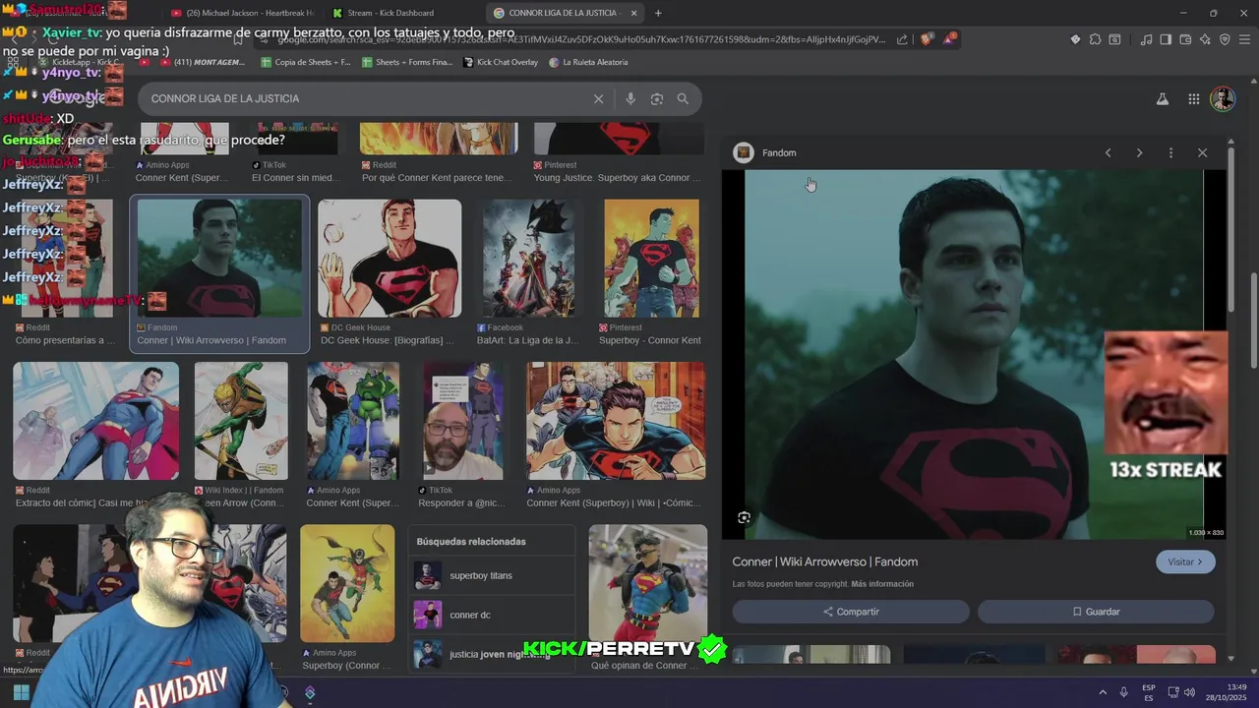Open MONTAGEM YouTube bookmark
Image resolution: width=1259 pixels, height=708 pixels.
click(202, 62)
